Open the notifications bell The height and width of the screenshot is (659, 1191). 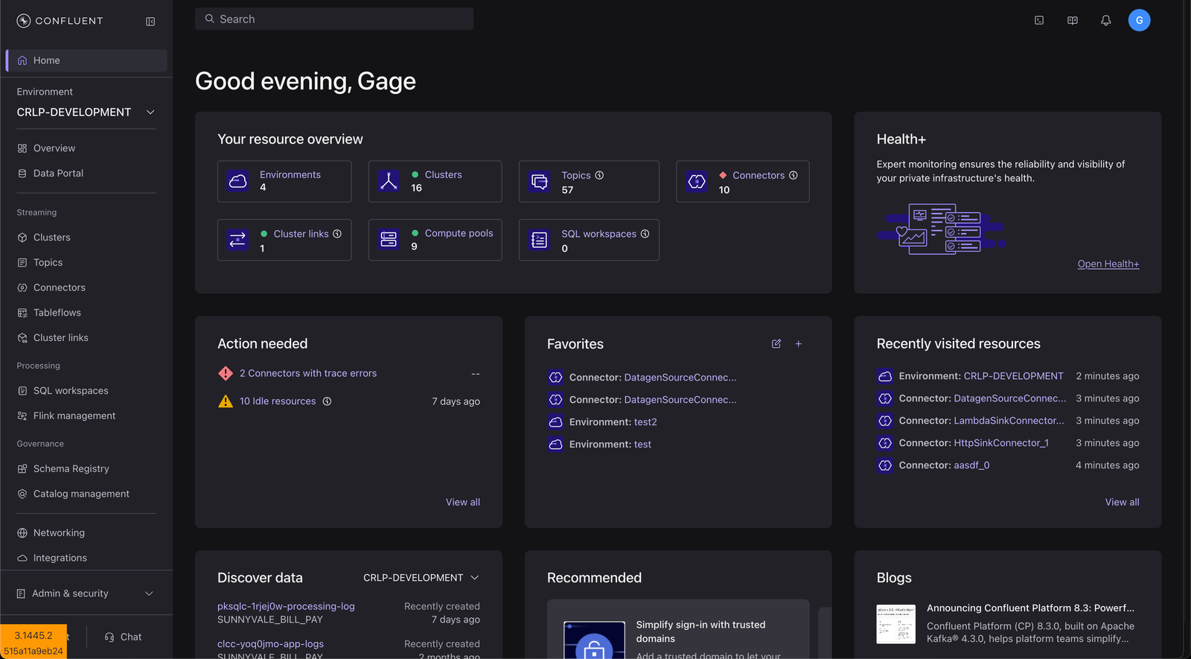pyautogui.click(x=1106, y=21)
